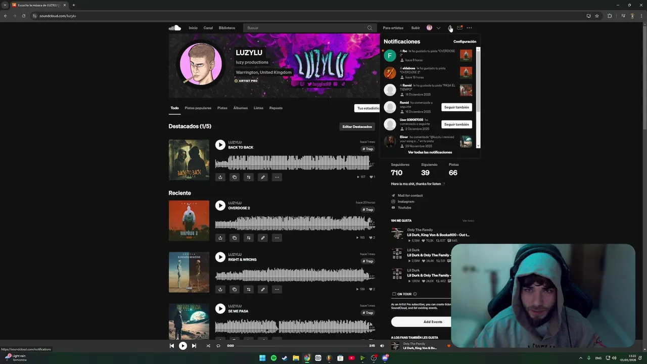Play the RIGHT & WRONG track
The image size is (647, 364).
(220, 257)
